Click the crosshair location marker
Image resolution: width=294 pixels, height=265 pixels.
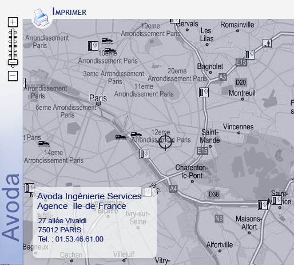click(x=165, y=142)
